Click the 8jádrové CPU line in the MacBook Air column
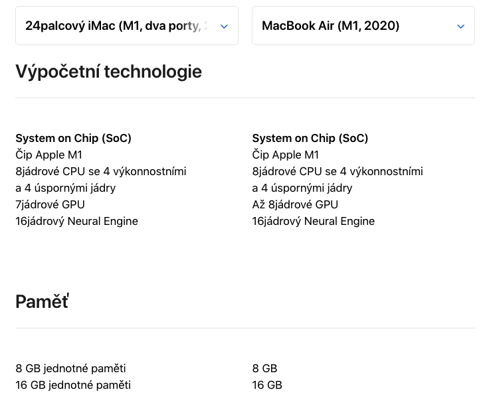The width and height of the screenshot is (489, 420). (337, 171)
